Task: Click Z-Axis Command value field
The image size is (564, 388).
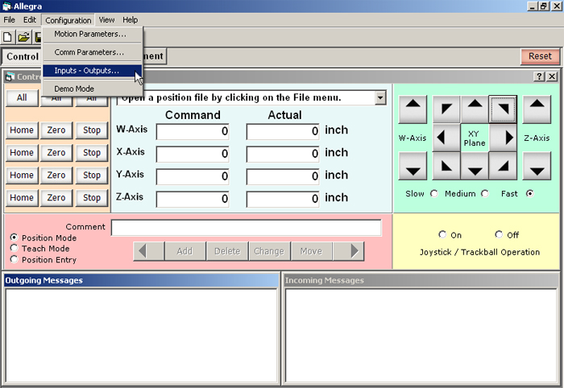Action: click(x=193, y=199)
